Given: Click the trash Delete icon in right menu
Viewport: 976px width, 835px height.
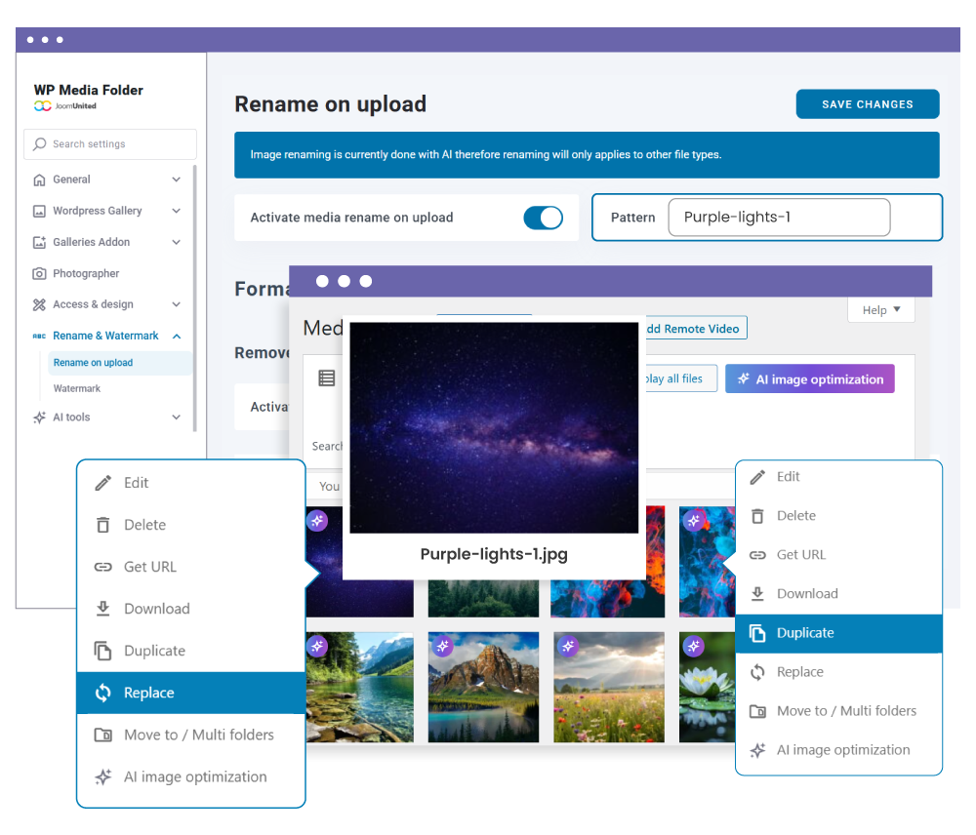Looking at the screenshot, I should click(x=757, y=516).
